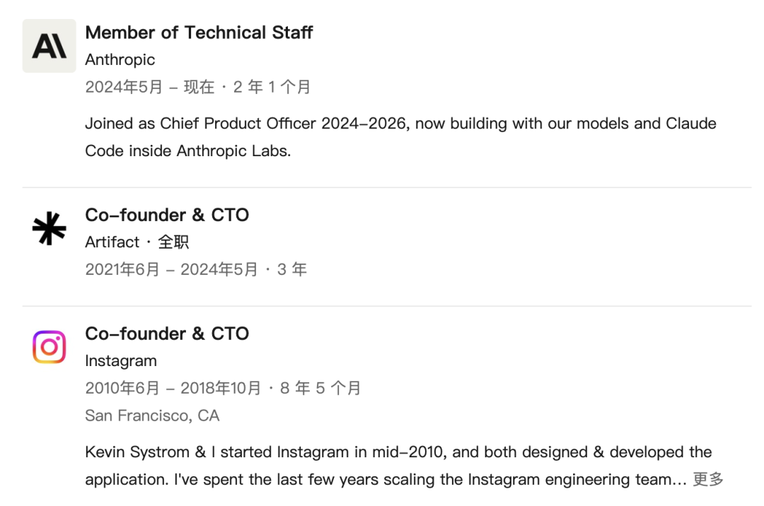764x506 pixels.
Task: Open the Anthropic company logo
Action: (50, 46)
